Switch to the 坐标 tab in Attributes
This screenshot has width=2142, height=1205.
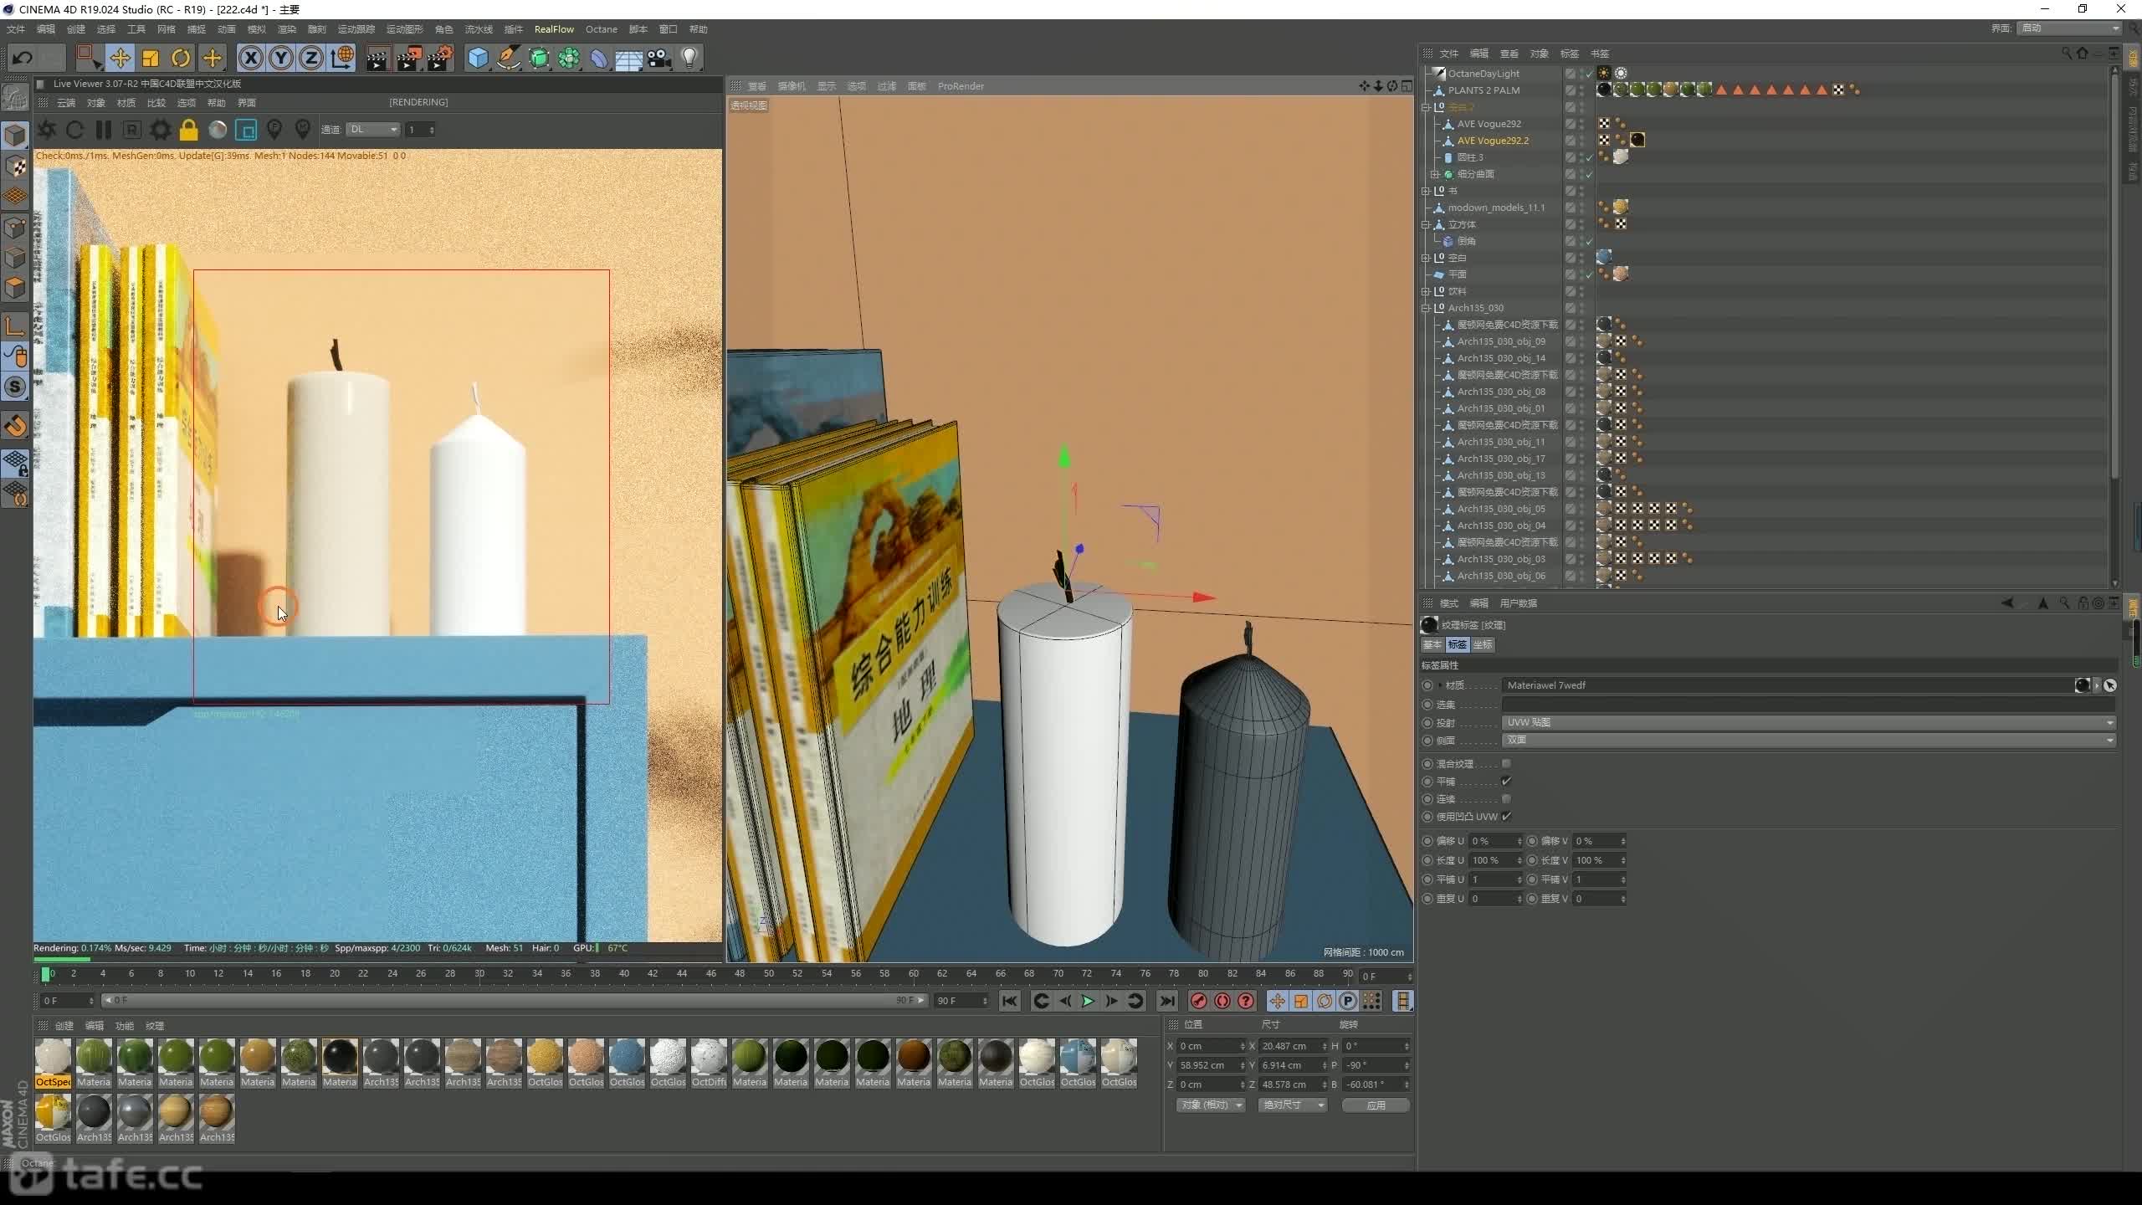(1483, 644)
